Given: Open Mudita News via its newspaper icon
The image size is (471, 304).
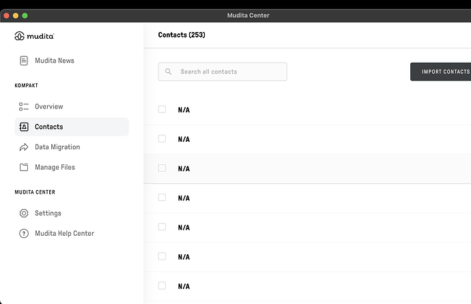Looking at the screenshot, I should [x=24, y=61].
